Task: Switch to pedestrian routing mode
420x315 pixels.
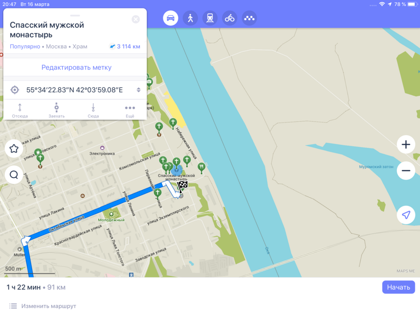Action: (190, 18)
